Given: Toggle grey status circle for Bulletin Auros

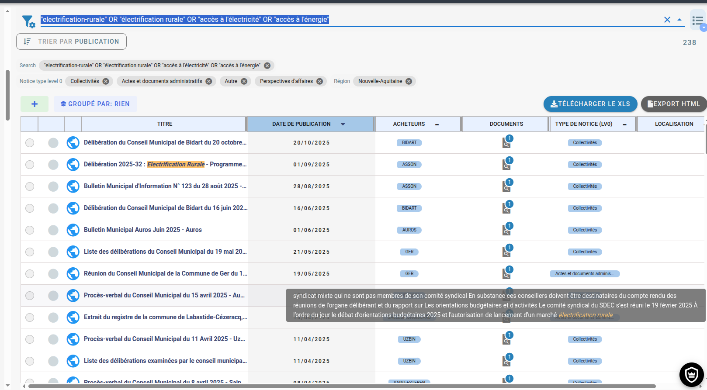Looking at the screenshot, I should tap(53, 230).
